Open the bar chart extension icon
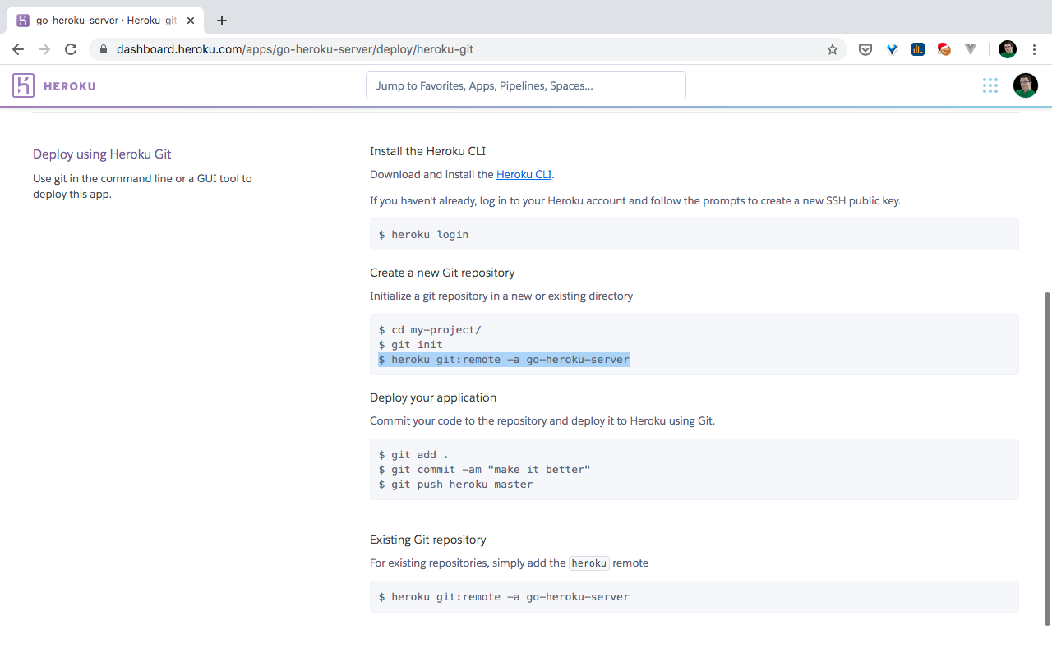The width and height of the screenshot is (1052, 657). (918, 49)
